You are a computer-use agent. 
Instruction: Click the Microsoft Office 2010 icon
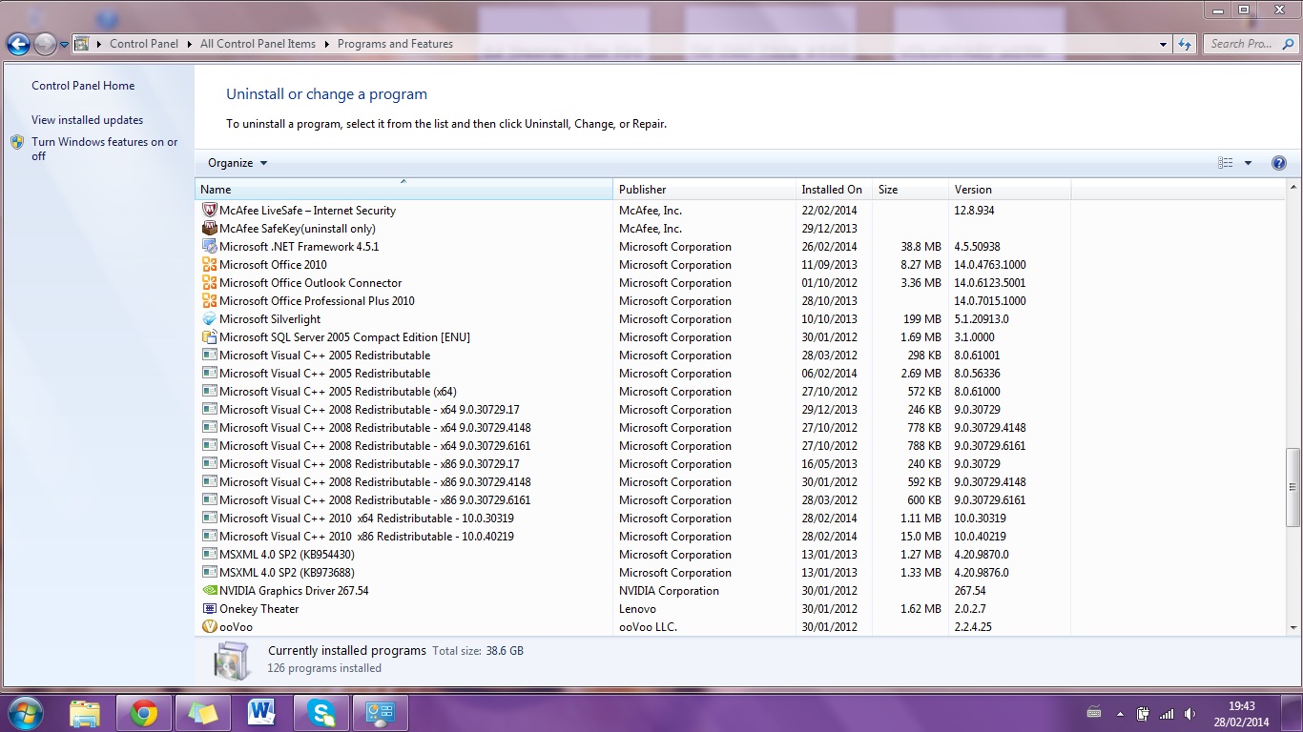(210, 264)
